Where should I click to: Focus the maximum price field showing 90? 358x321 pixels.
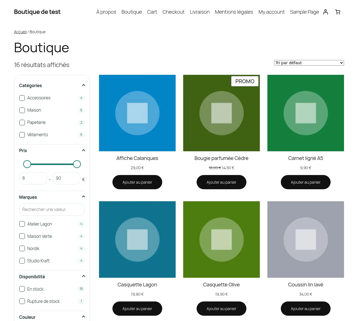66,178
